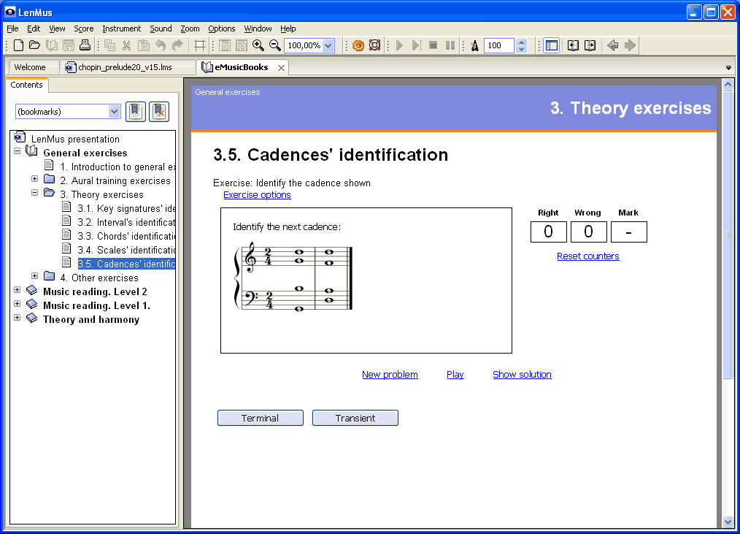Viewport: 740px width, 534px height.
Task: Open the Sound menu
Action: (x=161, y=28)
